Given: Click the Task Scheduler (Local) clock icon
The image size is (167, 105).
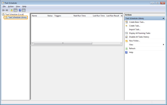Looking at the screenshot, I should tap(3, 14).
